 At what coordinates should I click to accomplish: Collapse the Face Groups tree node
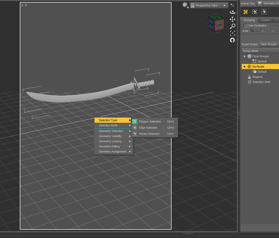pyautogui.click(x=245, y=56)
